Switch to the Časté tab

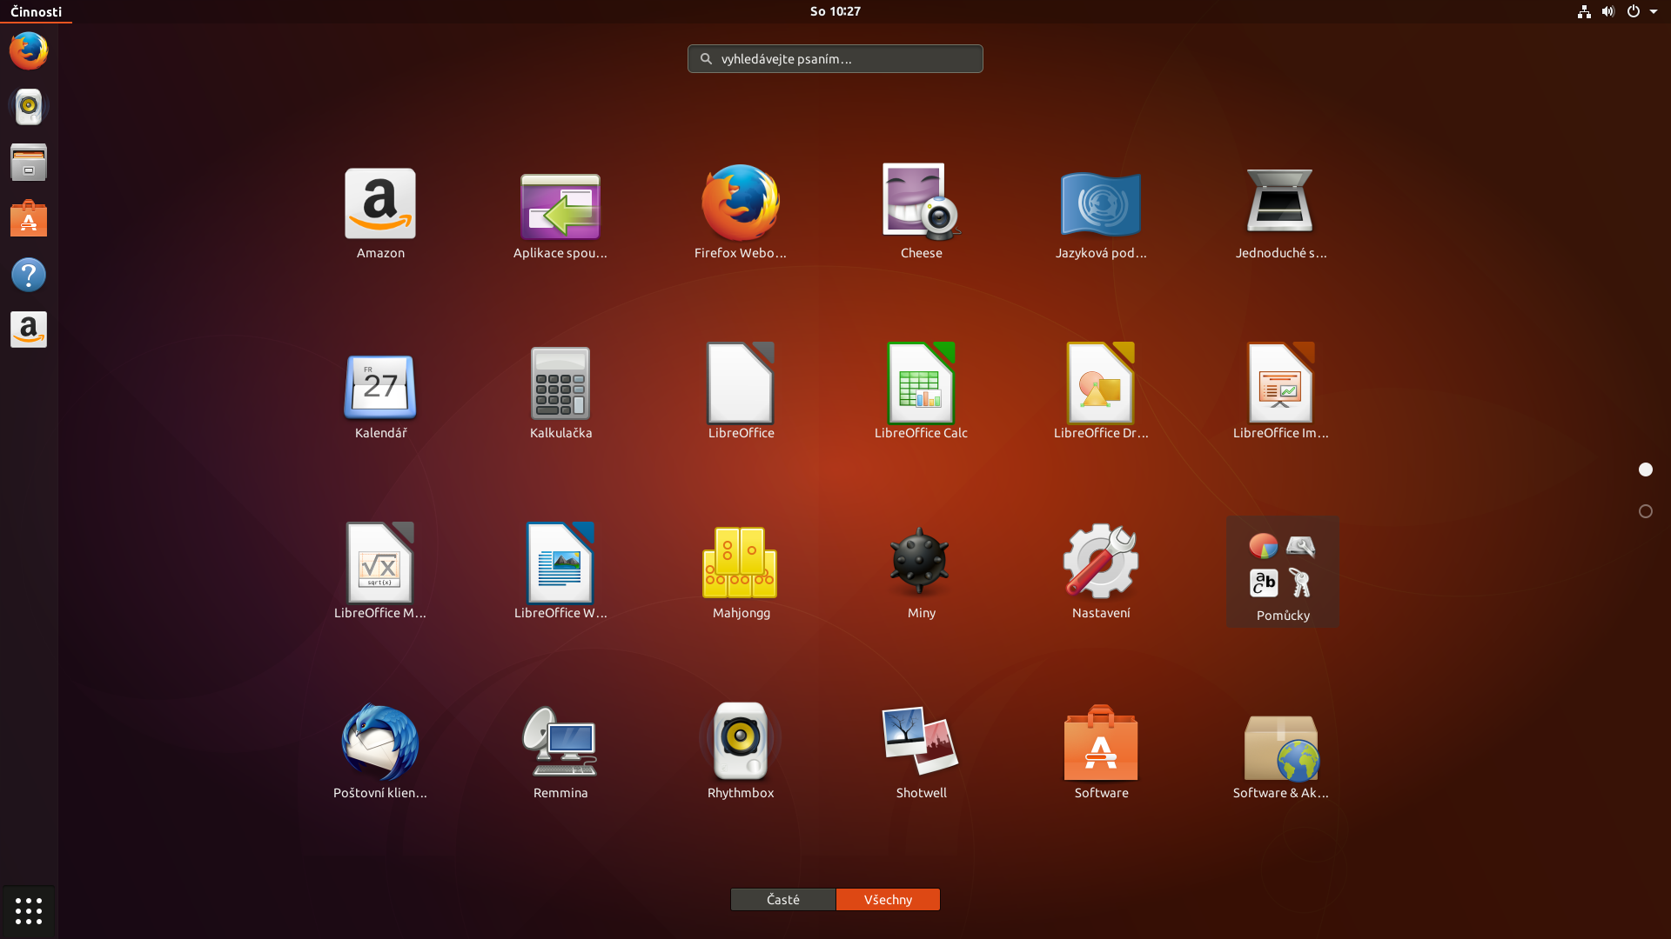783,899
